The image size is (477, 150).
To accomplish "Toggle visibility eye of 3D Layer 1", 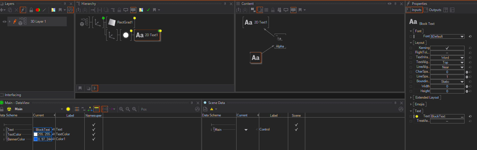I will pyautogui.click(x=4, y=21).
